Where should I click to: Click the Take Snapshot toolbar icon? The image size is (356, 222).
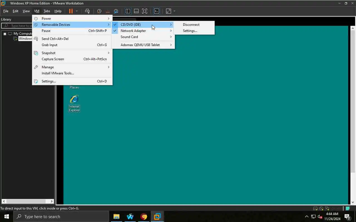99,11
